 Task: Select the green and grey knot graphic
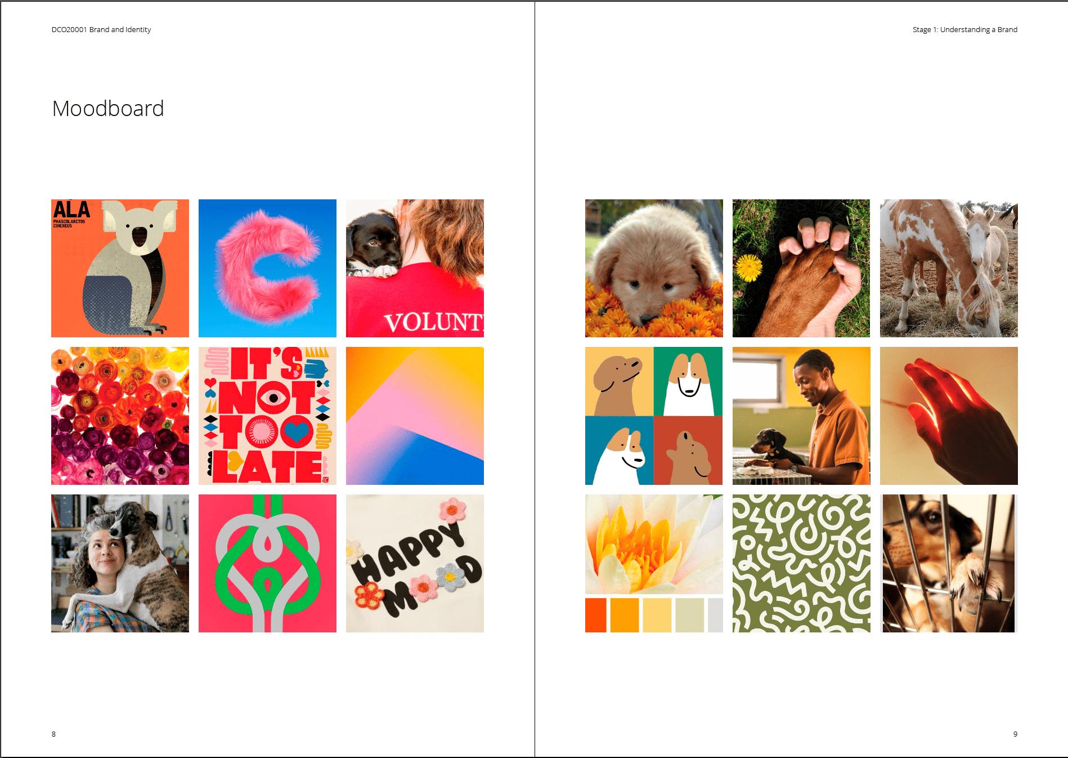(x=267, y=563)
